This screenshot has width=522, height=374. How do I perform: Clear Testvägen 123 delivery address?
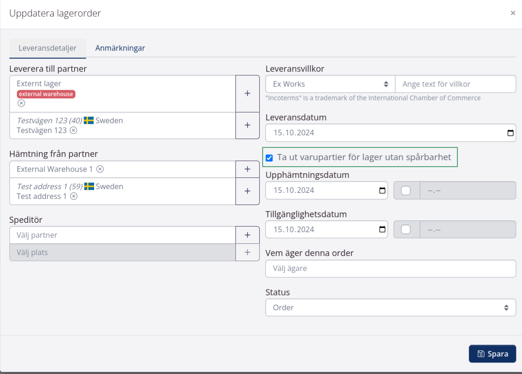(74, 131)
